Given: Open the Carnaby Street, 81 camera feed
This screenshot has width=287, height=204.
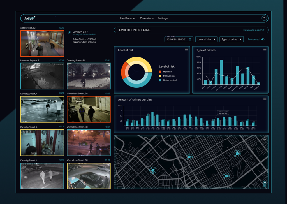Looking at the screenshot, I should (x=89, y=76).
